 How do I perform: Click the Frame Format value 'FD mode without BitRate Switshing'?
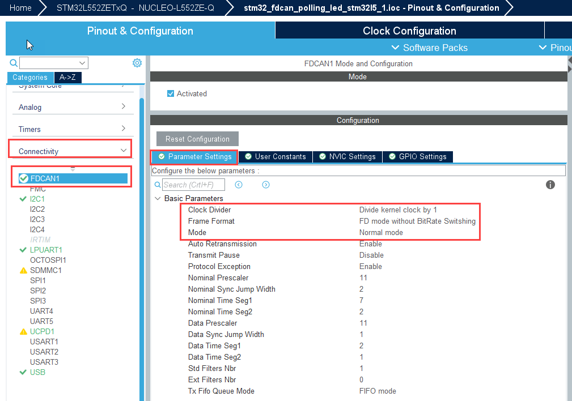pyautogui.click(x=417, y=221)
